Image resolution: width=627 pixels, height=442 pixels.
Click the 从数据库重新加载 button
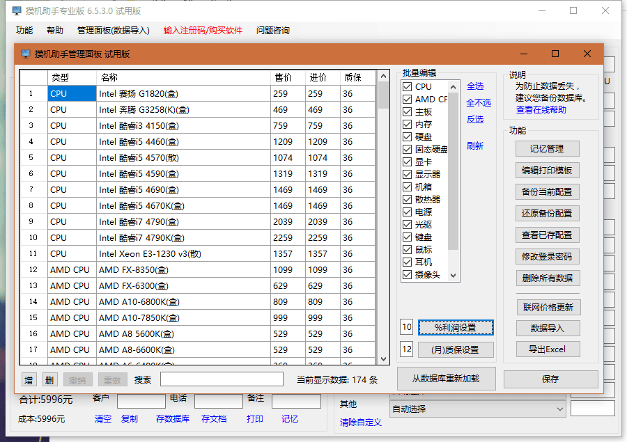tap(447, 379)
